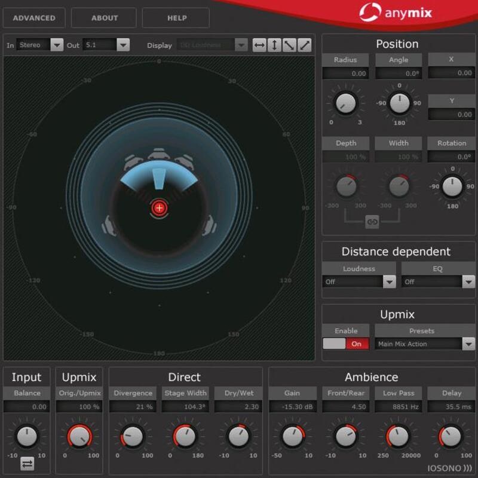
Task: Open the Advanced tab
Action: 34,18
